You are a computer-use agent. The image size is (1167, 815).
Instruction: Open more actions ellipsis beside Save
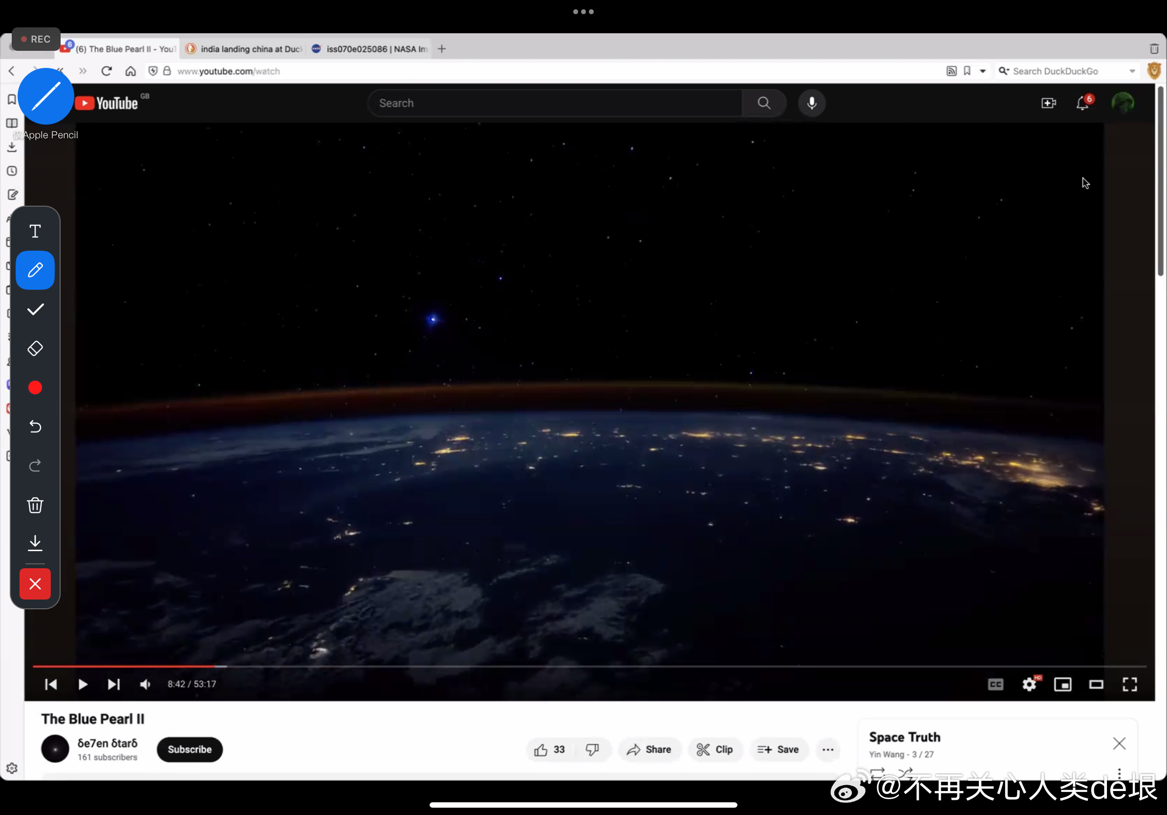click(827, 750)
